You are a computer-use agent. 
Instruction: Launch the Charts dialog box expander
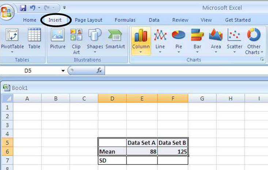click(262, 59)
